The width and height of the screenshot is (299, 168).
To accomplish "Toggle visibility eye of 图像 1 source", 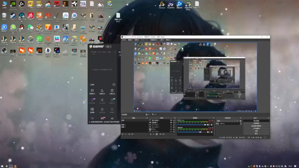I will pos(171,129).
